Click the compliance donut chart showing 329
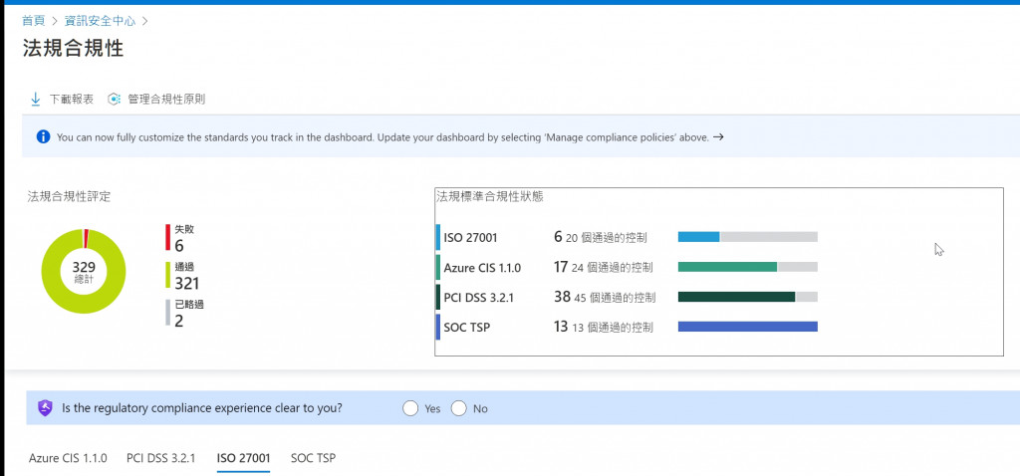1020x476 pixels. tap(84, 271)
